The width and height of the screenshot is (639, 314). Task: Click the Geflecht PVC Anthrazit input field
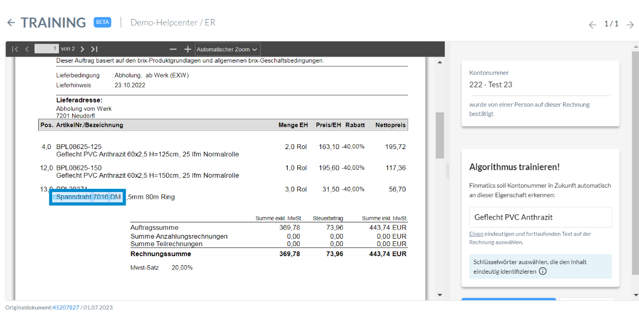coord(540,217)
